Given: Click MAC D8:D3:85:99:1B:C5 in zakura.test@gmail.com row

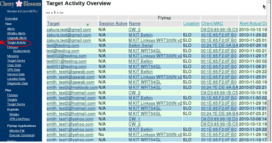Looking at the screenshot, I should tap(219, 30).
